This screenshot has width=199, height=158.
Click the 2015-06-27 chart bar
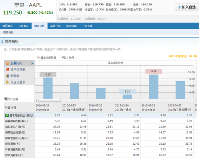[180, 90]
